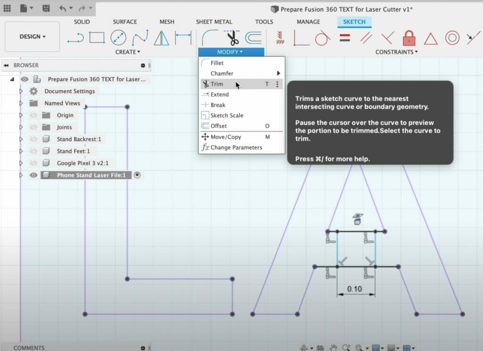Click the red padlock Fix constraint
This screenshot has width=483, height=351.
coord(409,38)
